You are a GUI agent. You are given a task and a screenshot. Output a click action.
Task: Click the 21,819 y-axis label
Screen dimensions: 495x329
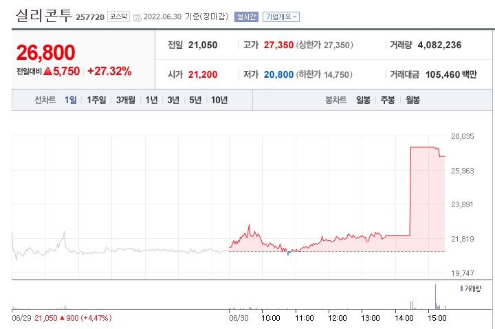pos(463,240)
